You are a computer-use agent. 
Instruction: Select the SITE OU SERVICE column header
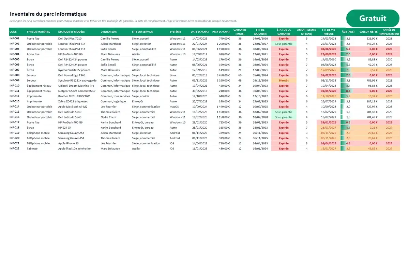tap(142, 32)
